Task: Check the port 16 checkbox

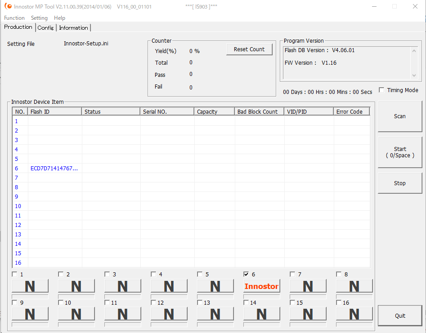Action: pos(339,302)
